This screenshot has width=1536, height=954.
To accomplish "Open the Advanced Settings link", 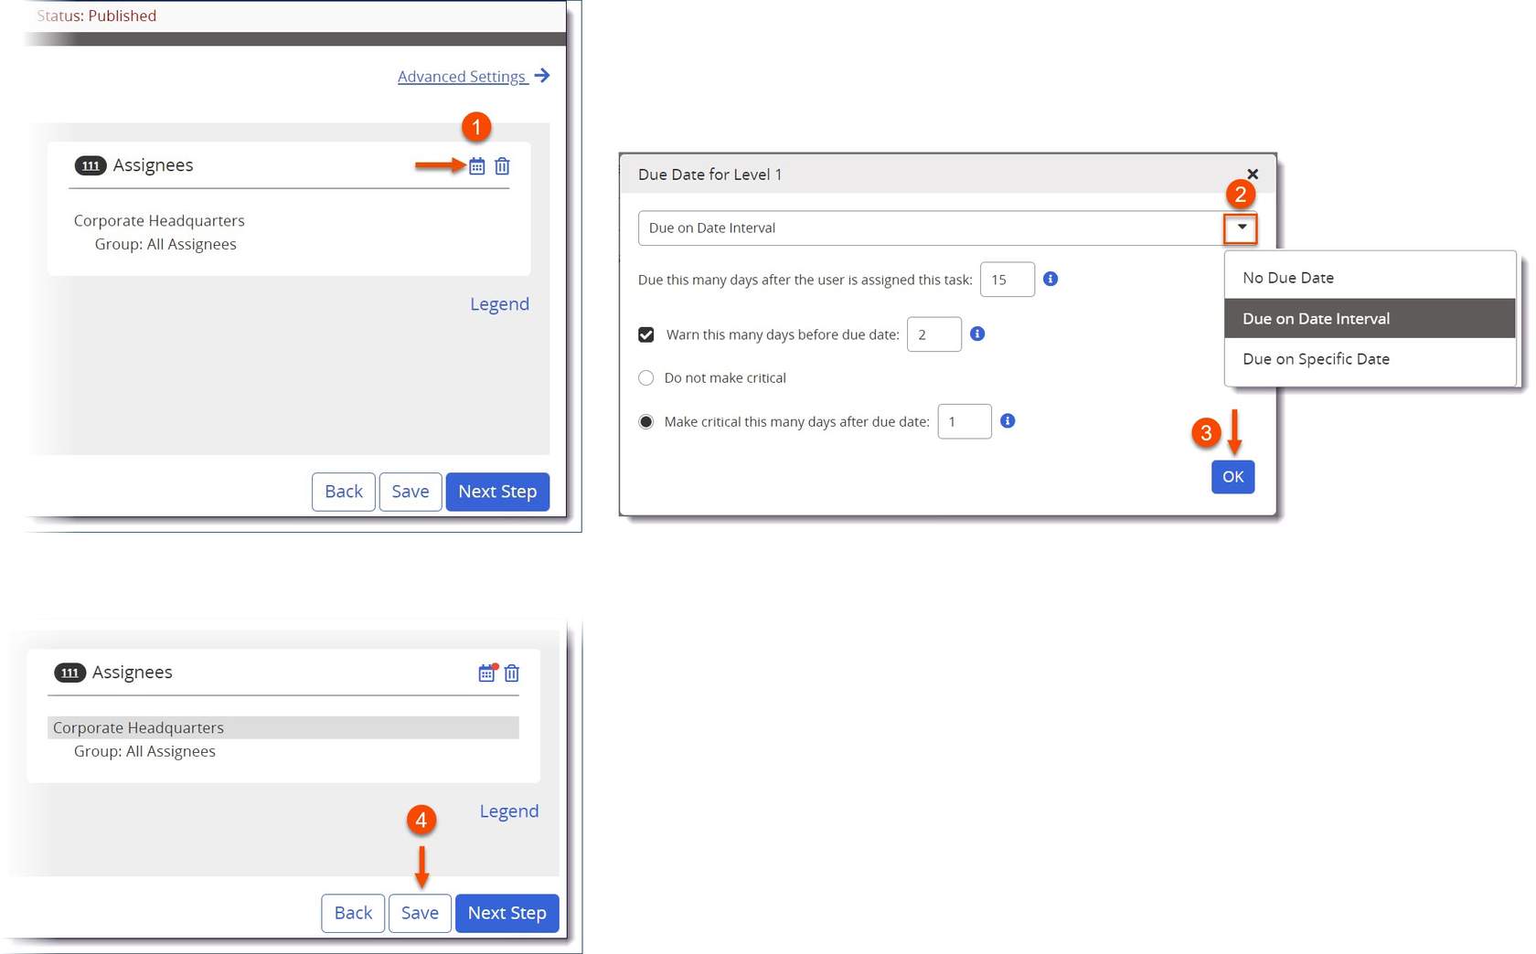I will 463,77.
